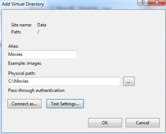This screenshot has width=166, height=134.
Task: Confirm the virtual directory with OK
Action: coord(105,123)
